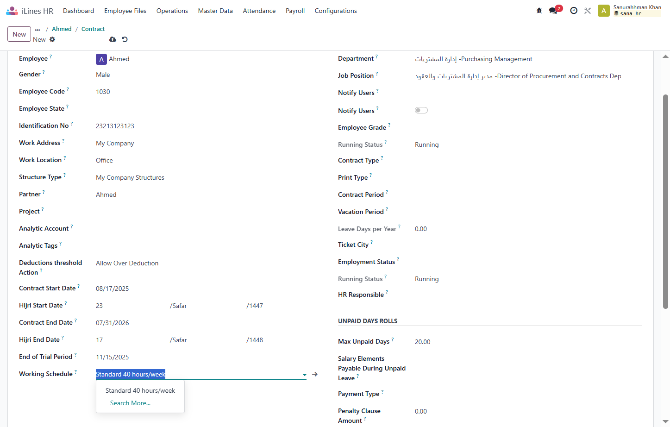Screen dimensions: 670x427
Task: Click the gear actions icon next to New
Action: [52, 39]
